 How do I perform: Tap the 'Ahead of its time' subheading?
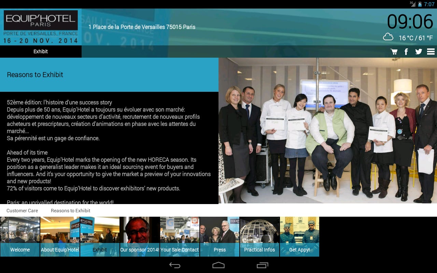(x=27, y=153)
